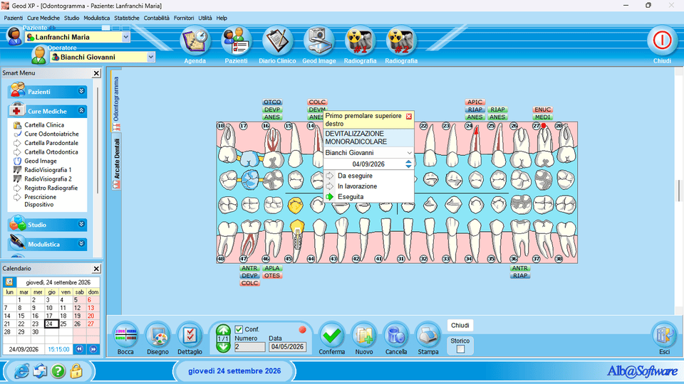Open the Statistiche menu
684x384 pixels.
pos(127,18)
